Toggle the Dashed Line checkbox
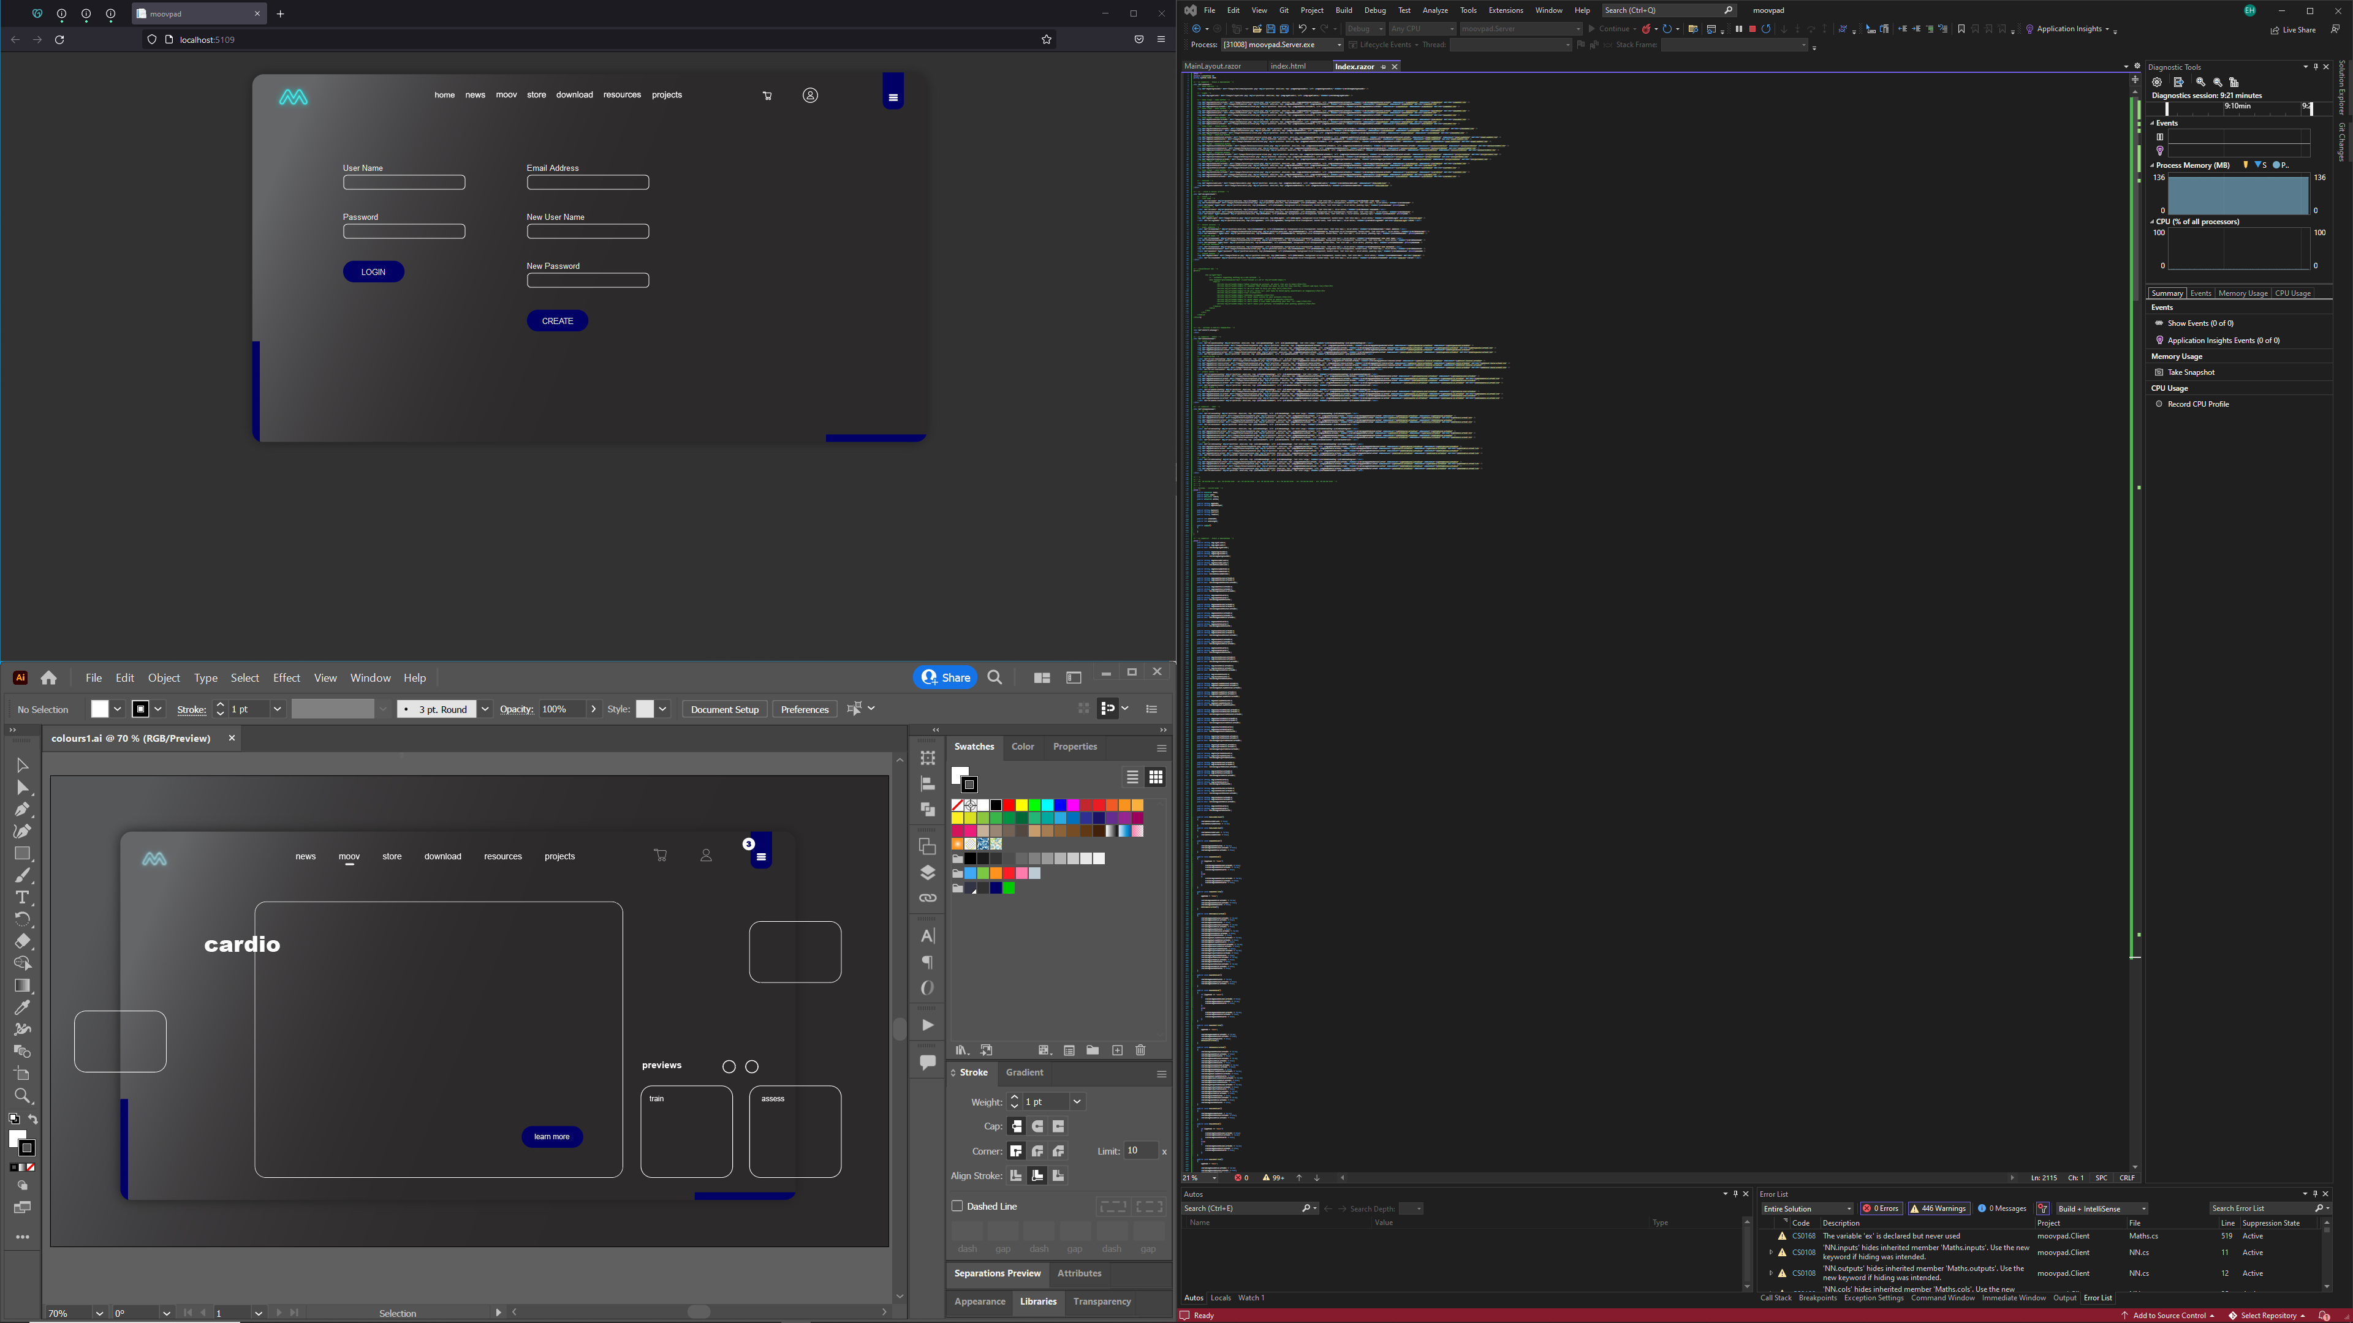Screen dimensions: 2353x1323 957,1206
